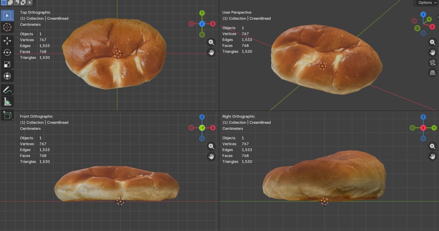Select the Annotate pencil tool
This screenshot has height=231, width=439.
coord(7,90)
